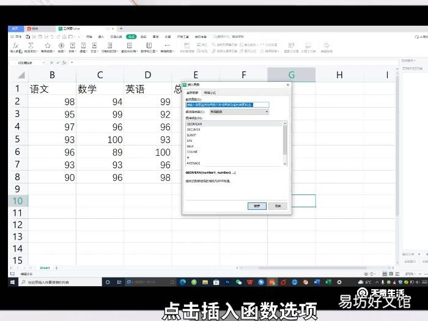Select the Sheet1 sheet tab
Screen dimensions: 428x321
[45, 268]
